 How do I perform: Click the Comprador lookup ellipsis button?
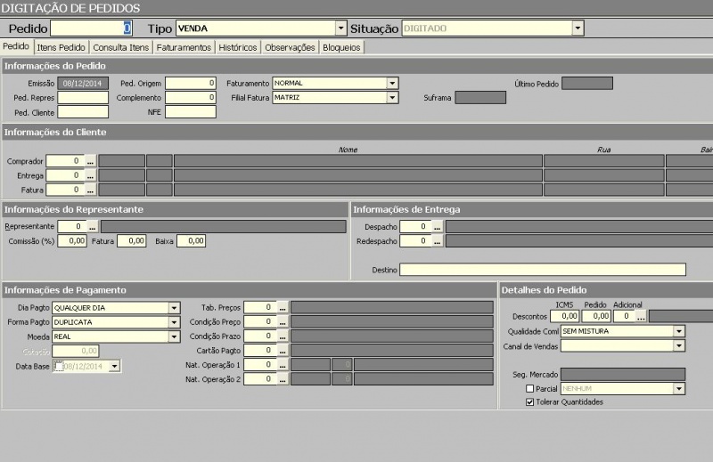[90, 161]
